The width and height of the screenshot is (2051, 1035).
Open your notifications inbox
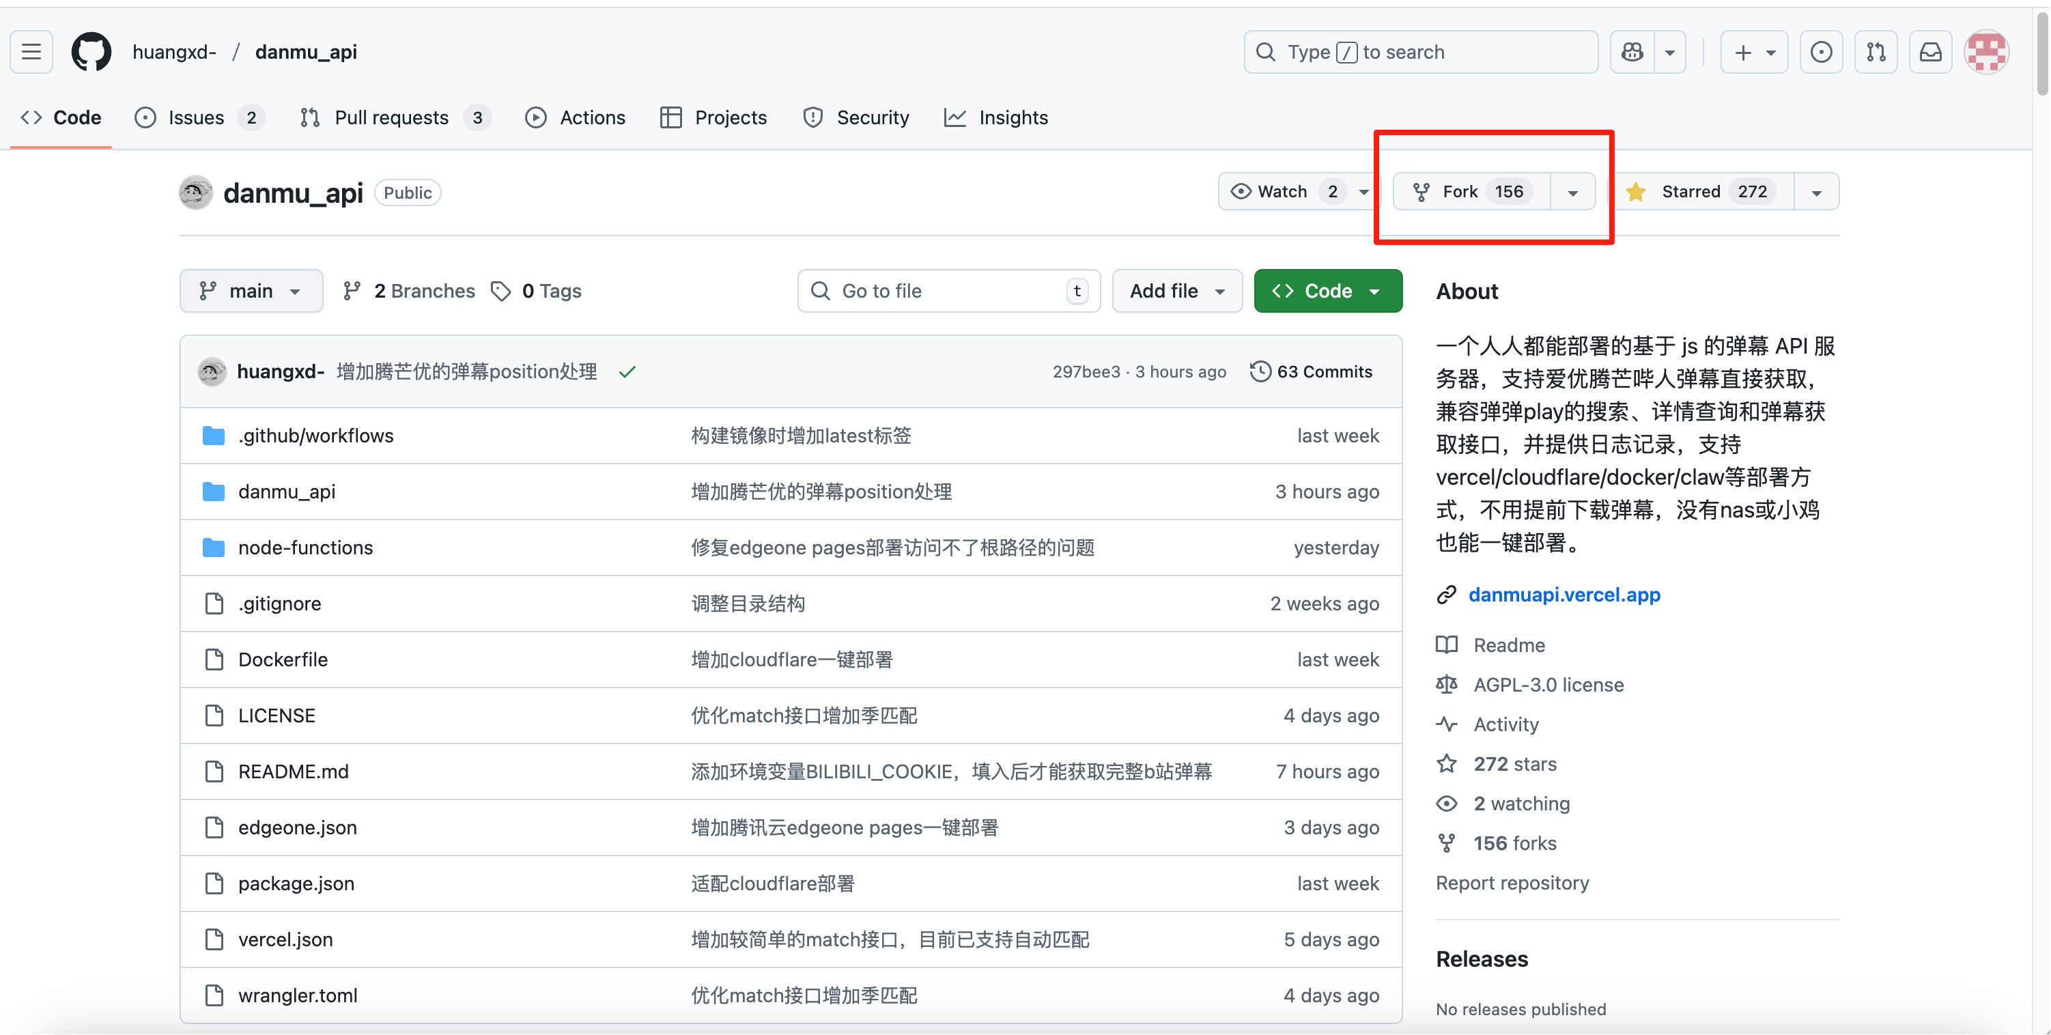pyautogui.click(x=1930, y=51)
